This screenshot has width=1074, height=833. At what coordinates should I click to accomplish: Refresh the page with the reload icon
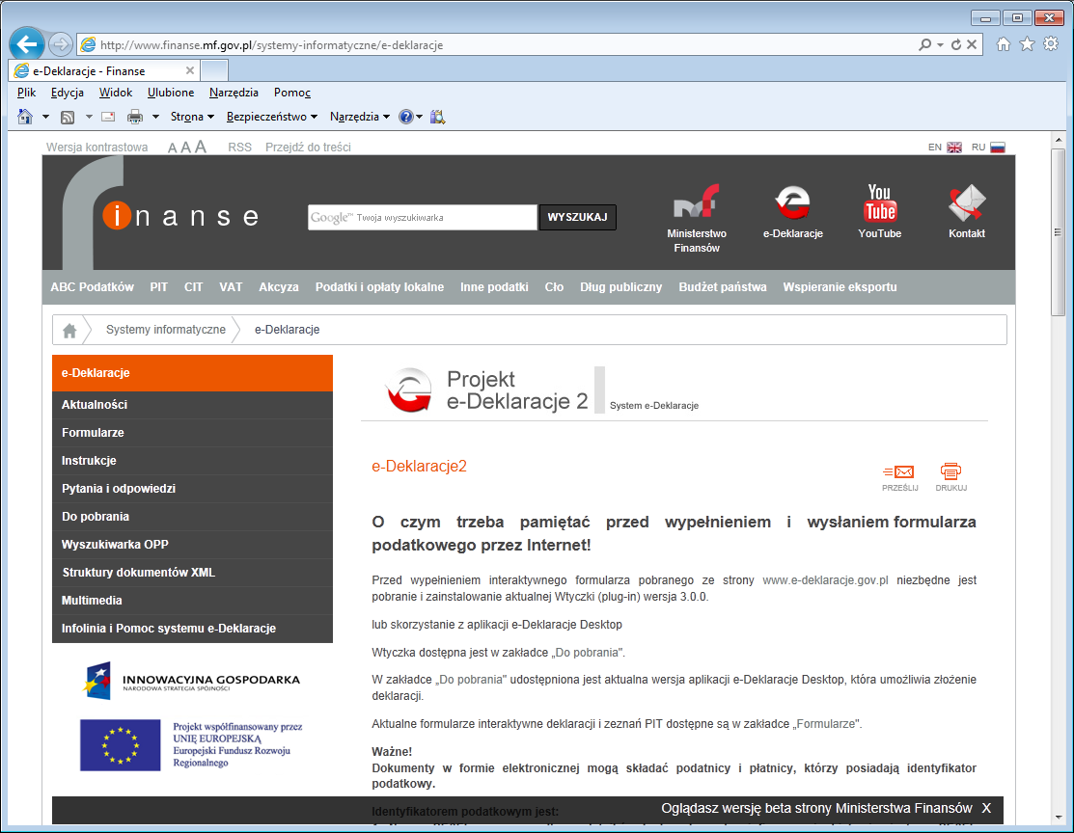pos(956,44)
